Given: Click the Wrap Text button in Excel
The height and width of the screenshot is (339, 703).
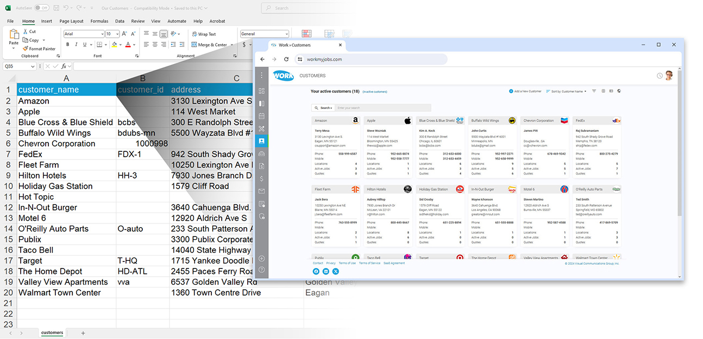Looking at the screenshot, I should pyautogui.click(x=204, y=34).
